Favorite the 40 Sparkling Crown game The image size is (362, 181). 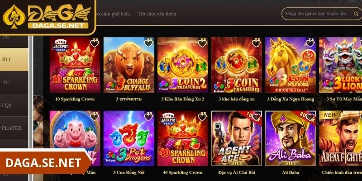tap(202, 116)
